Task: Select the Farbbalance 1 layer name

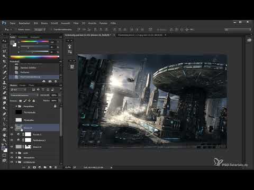Action: [x=39, y=140]
